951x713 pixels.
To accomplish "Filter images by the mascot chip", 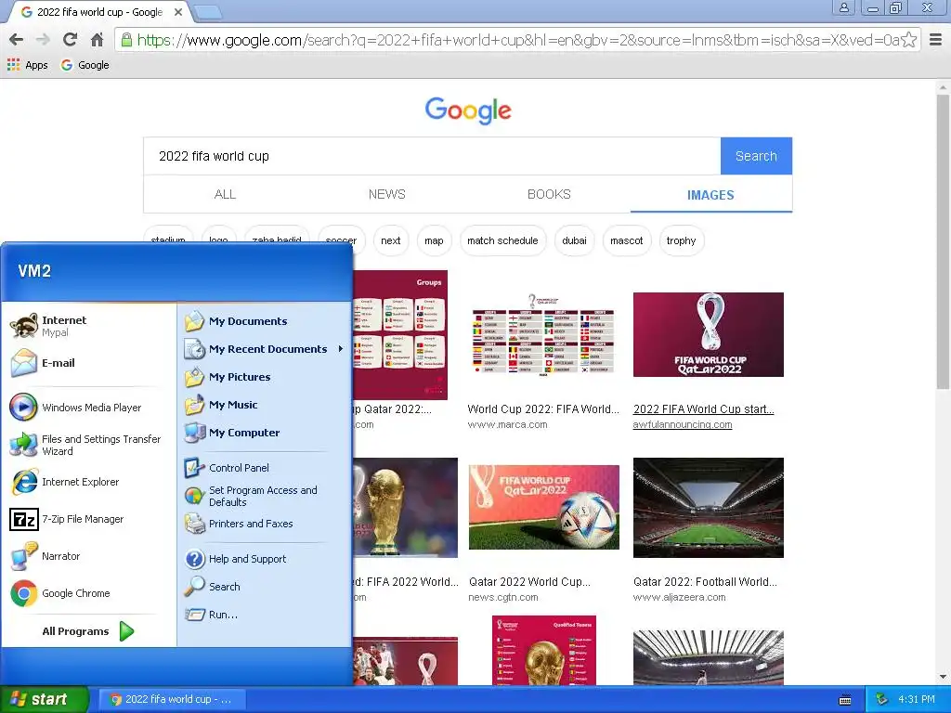I will (x=627, y=240).
